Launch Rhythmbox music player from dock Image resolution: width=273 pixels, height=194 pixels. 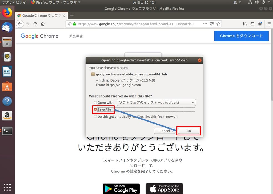7,57
